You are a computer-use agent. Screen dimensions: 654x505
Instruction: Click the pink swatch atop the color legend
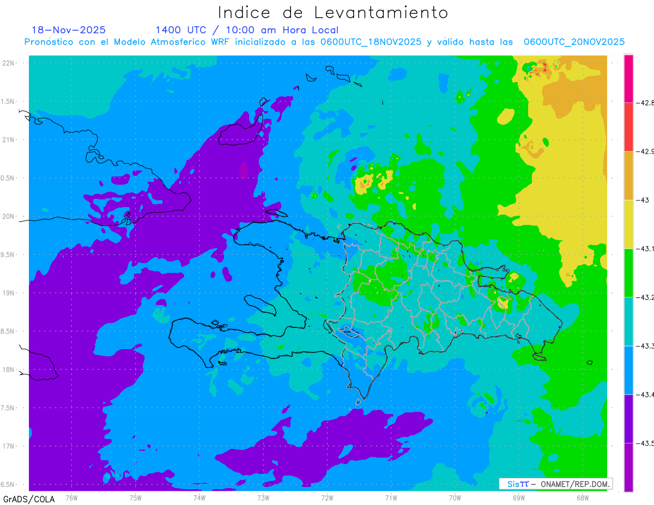(628, 78)
